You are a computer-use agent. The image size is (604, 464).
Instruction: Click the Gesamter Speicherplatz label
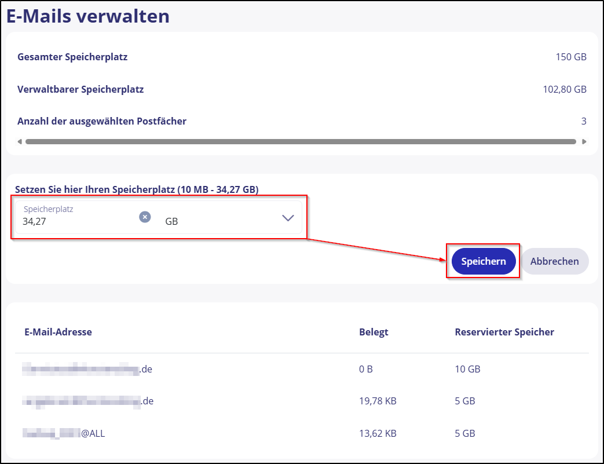pyautogui.click(x=72, y=57)
